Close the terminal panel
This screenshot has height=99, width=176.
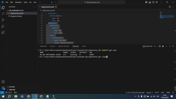tap(173, 46)
